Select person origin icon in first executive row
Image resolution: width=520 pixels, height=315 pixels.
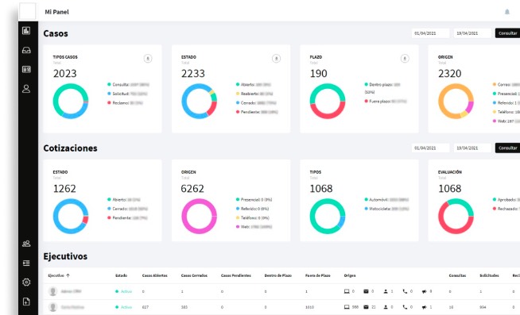pyautogui.click(x=386, y=291)
